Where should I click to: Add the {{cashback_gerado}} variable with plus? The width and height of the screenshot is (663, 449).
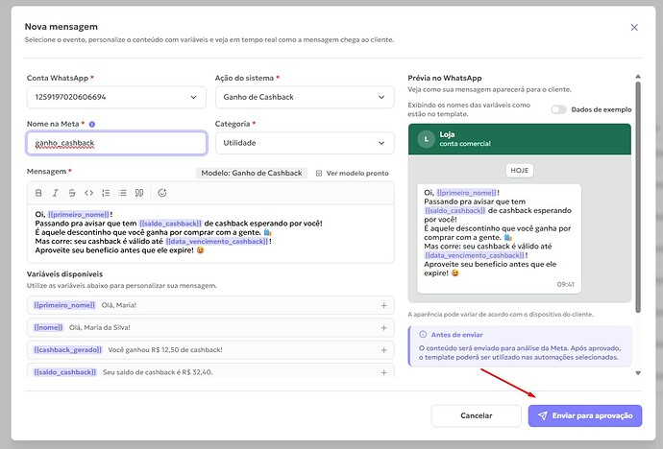tap(384, 350)
